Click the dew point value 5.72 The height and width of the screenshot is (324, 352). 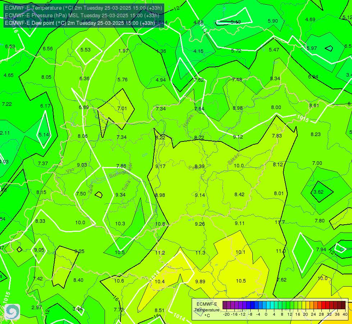tap(236, 51)
